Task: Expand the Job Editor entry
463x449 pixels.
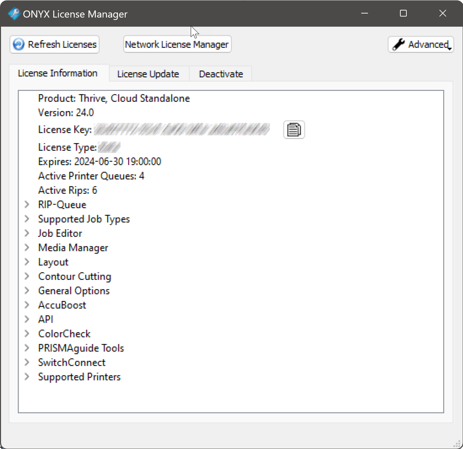Action: 28,233
